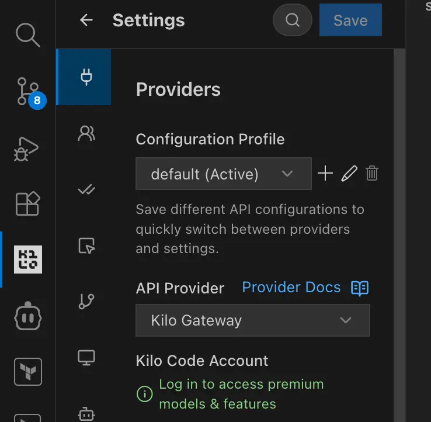This screenshot has width=431, height=422.
Task: Click the info icon by login message
Action: [145, 394]
